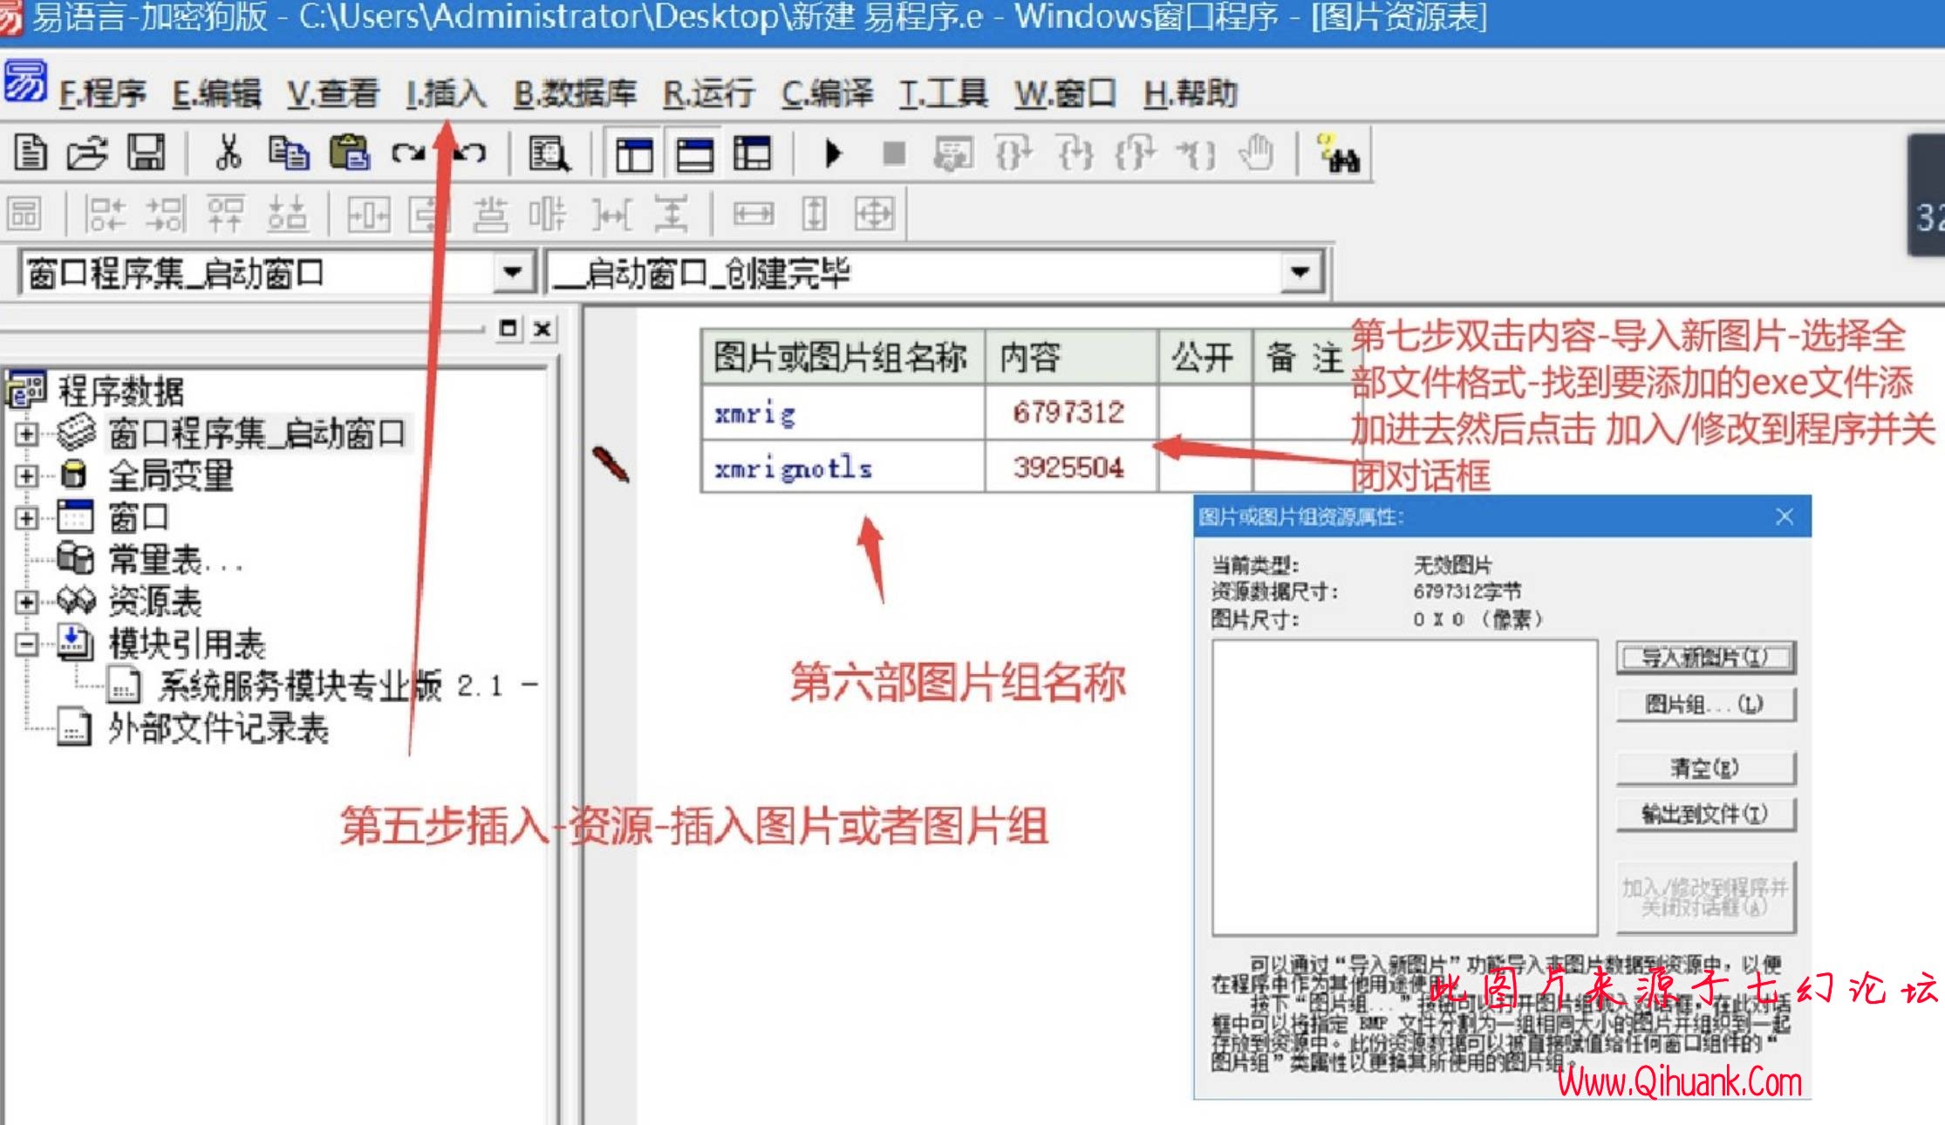The width and height of the screenshot is (1945, 1125).
Task: Click the hand breakpoint icon
Action: click(x=1256, y=154)
